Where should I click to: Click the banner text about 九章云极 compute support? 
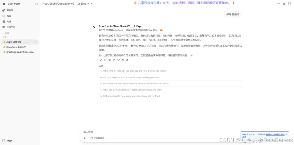(x=184, y=3)
